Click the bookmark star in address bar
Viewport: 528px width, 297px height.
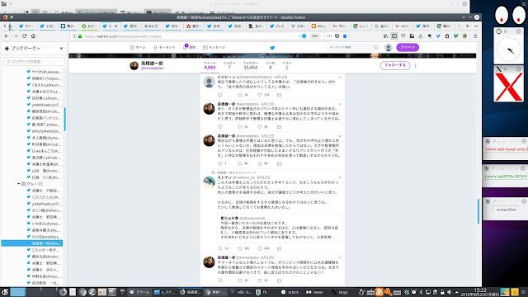(345, 36)
